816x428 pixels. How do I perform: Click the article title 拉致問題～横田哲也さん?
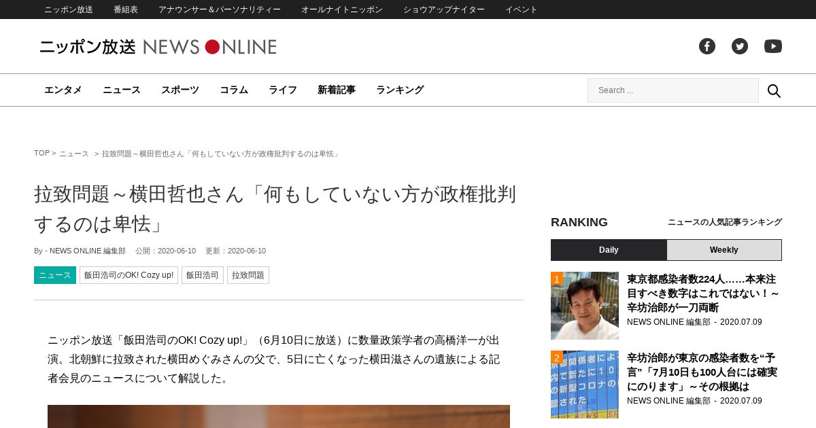click(275, 209)
